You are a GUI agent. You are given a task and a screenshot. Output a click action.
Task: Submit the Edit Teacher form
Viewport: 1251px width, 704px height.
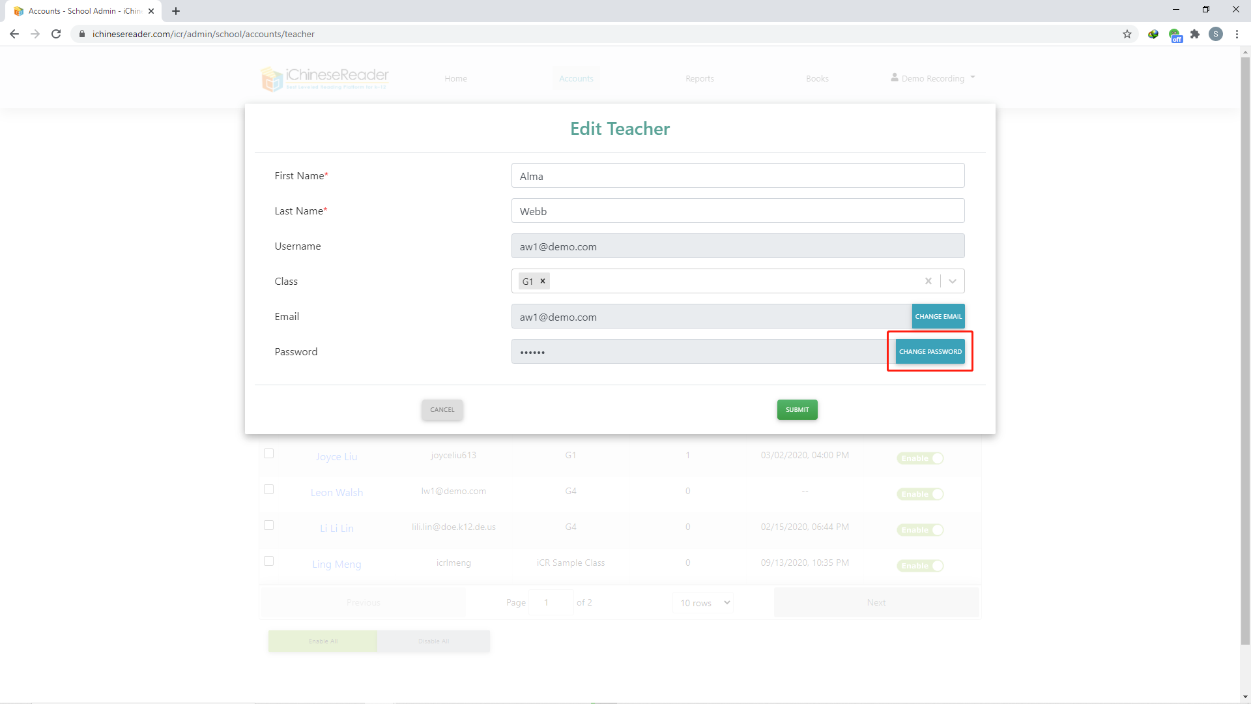point(798,409)
